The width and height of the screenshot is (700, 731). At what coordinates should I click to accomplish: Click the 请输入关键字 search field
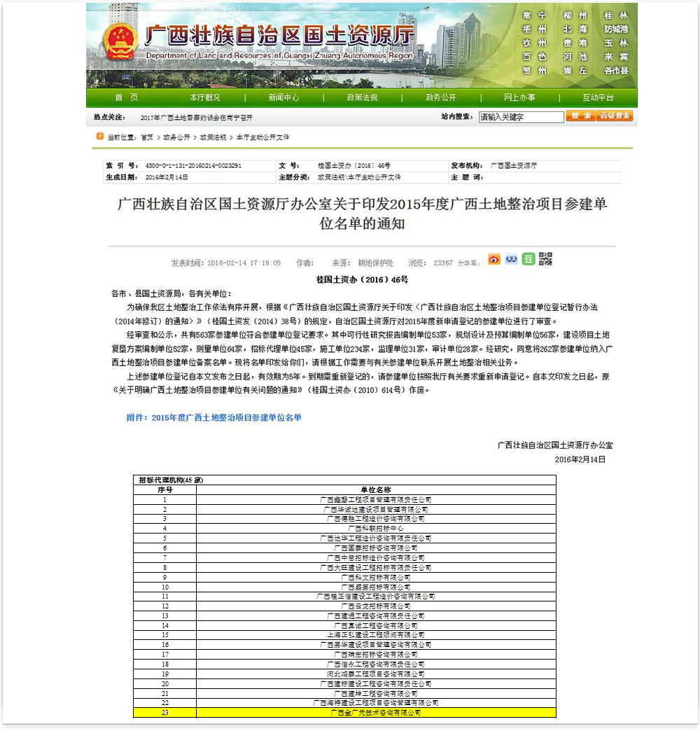[x=521, y=117]
